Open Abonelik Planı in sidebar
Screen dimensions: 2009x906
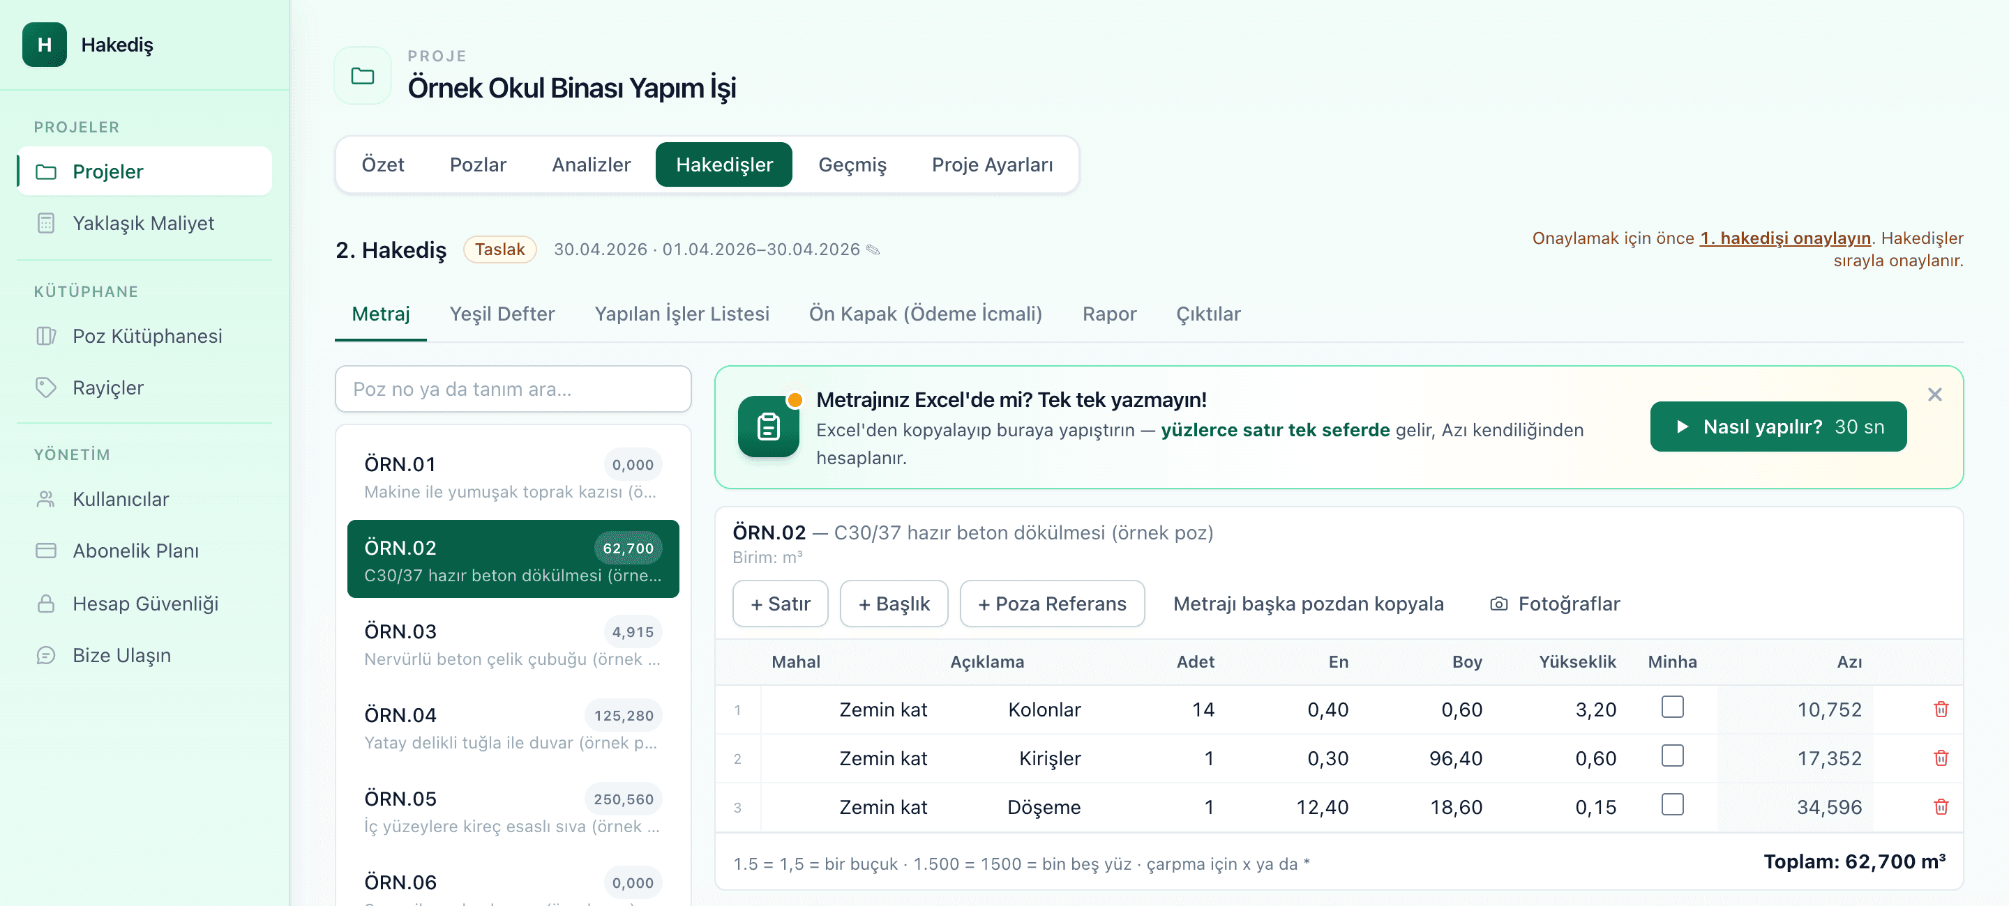tap(144, 551)
